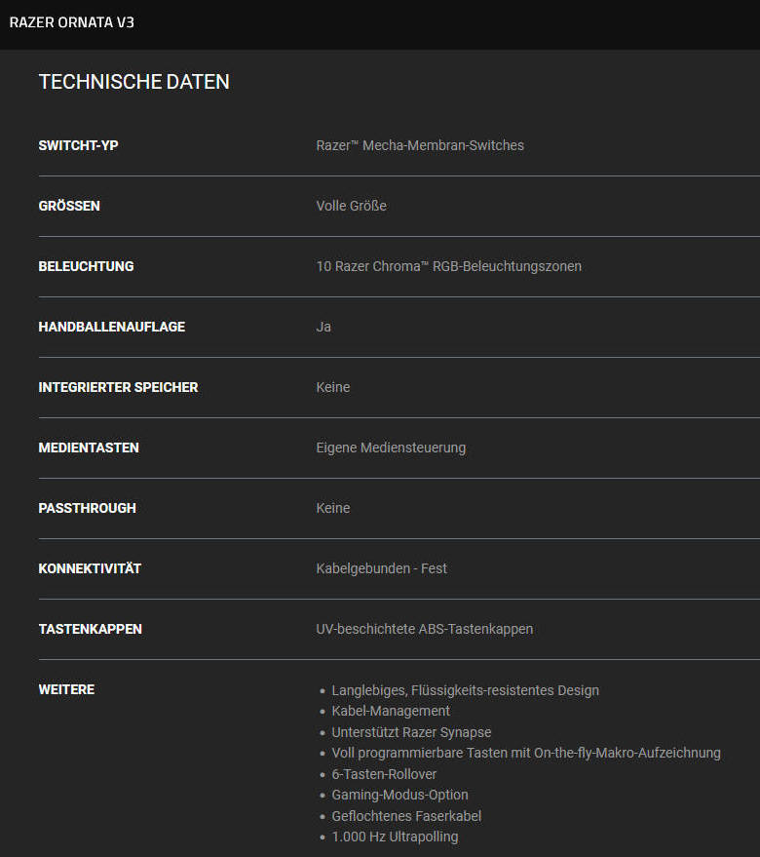Click the Medientasten row label
760x857 pixels.
click(x=89, y=448)
